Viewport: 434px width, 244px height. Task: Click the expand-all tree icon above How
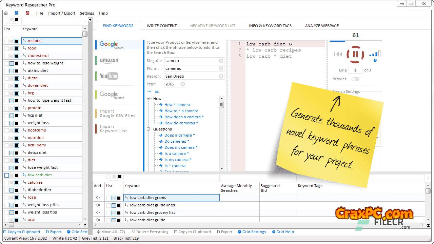click(157, 91)
